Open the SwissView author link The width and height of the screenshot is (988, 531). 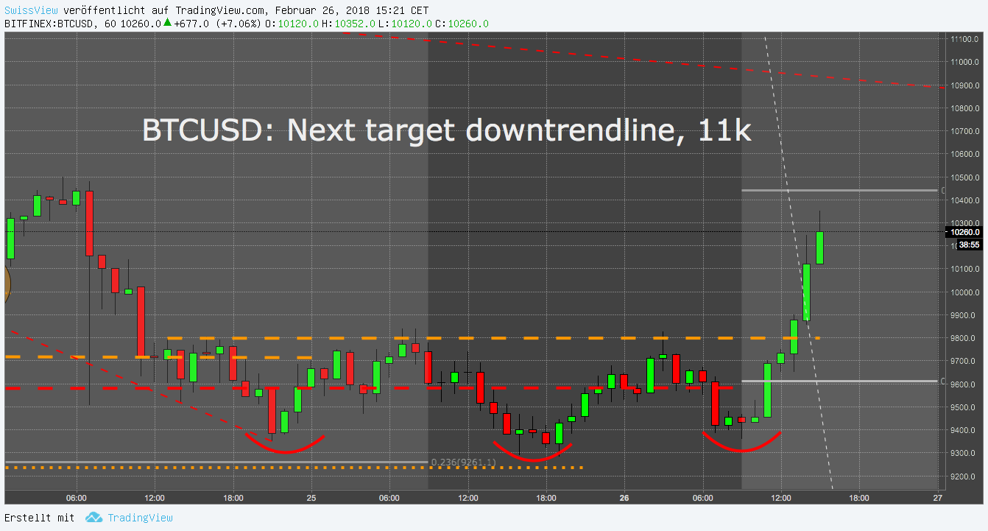point(30,11)
